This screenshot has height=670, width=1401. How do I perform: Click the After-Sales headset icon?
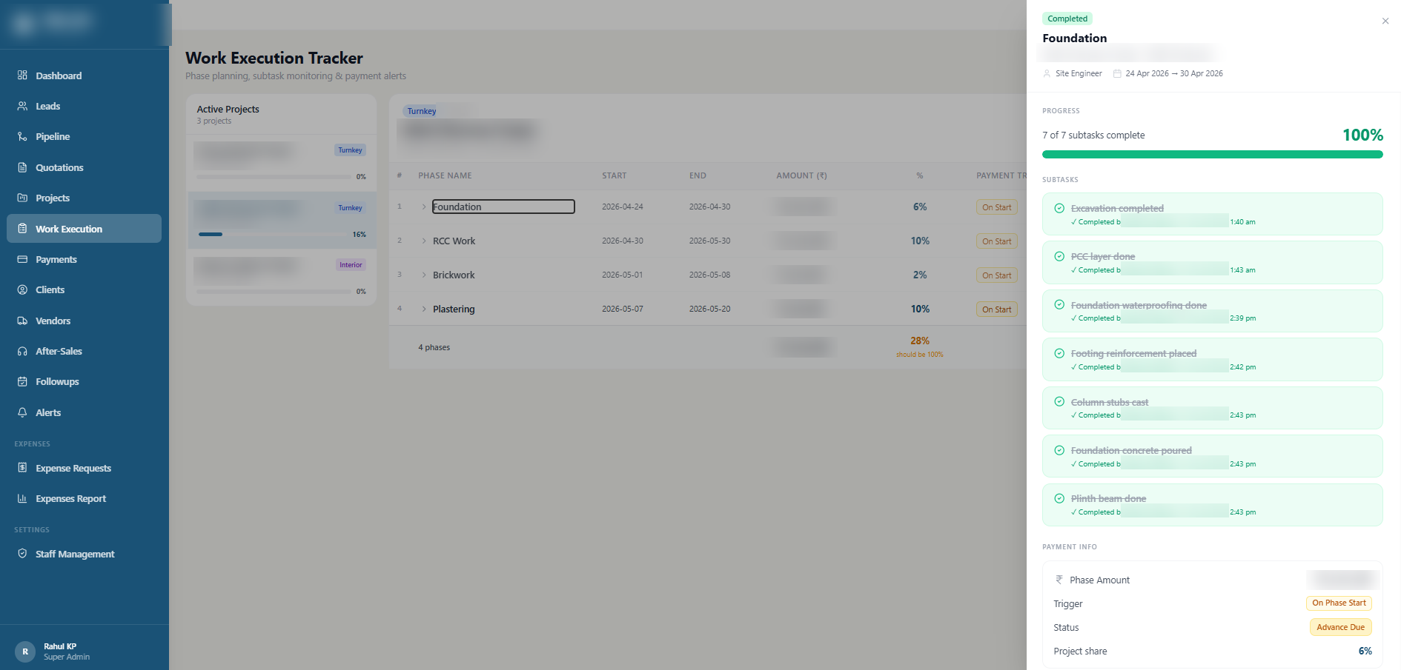point(22,351)
